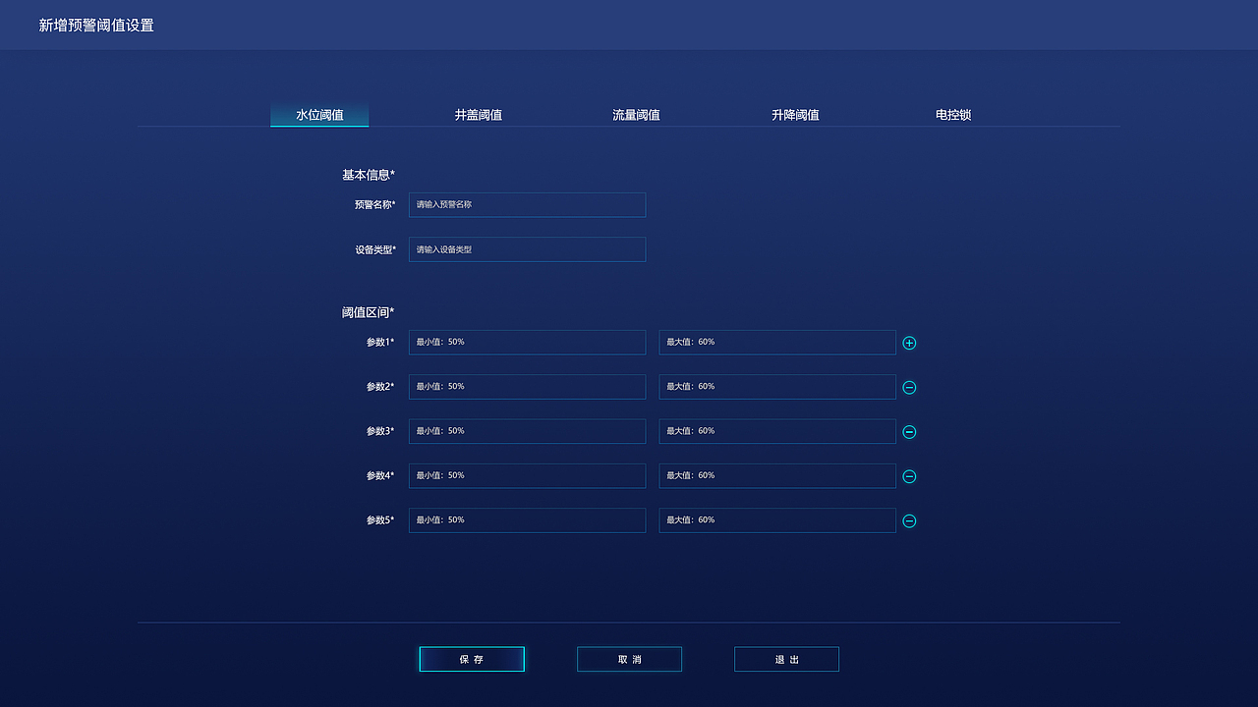The width and height of the screenshot is (1258, 707).
Task: Click 参数2 maximum value field
Action: (x=777, y=386)
